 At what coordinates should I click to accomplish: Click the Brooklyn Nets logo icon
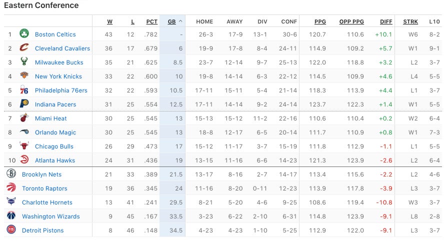[x=11, y=174]
